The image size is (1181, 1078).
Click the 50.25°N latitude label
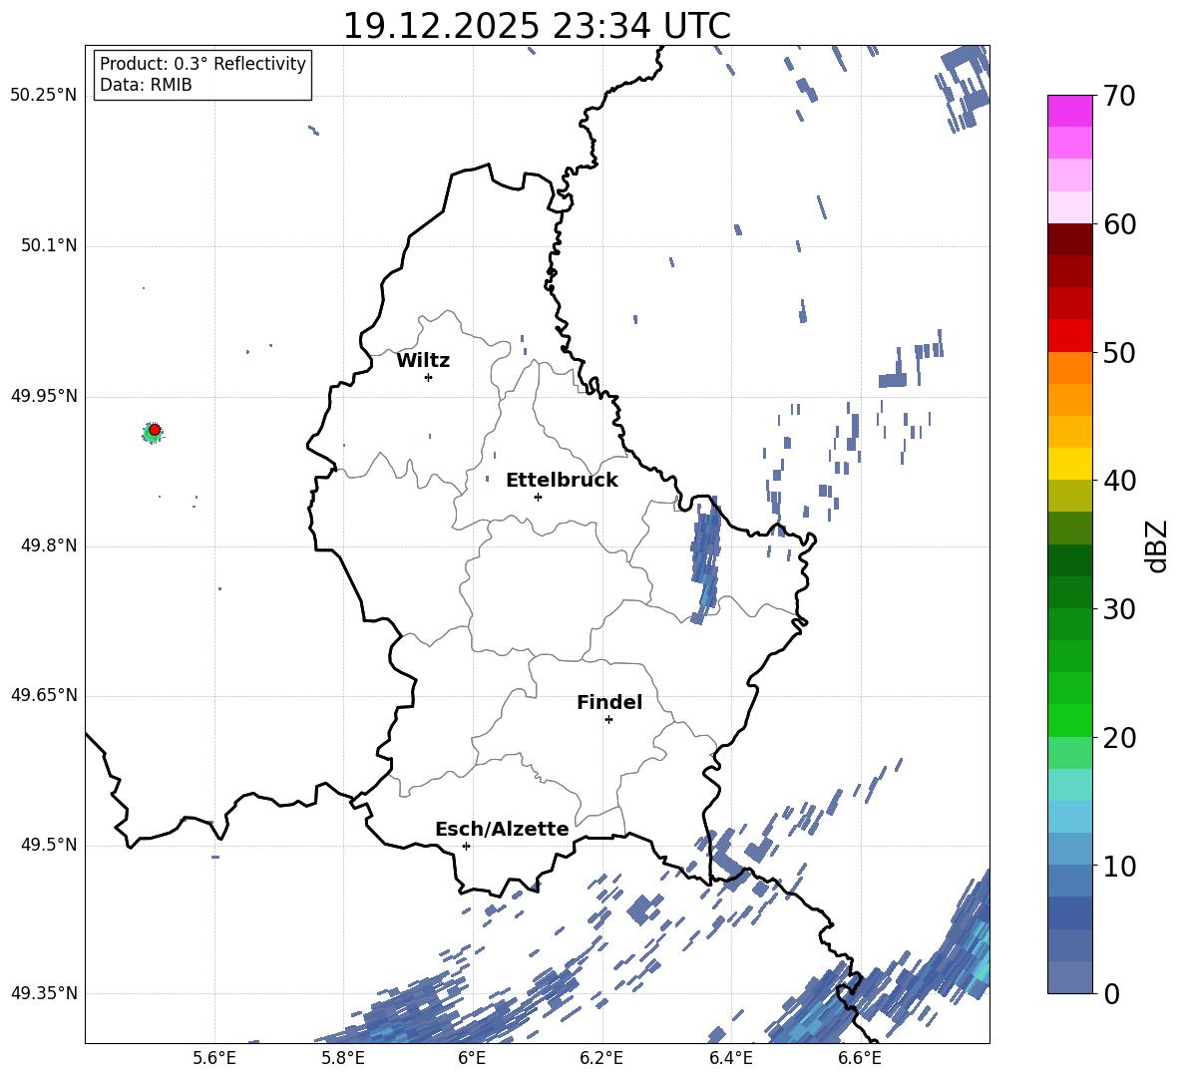point(44,96)
